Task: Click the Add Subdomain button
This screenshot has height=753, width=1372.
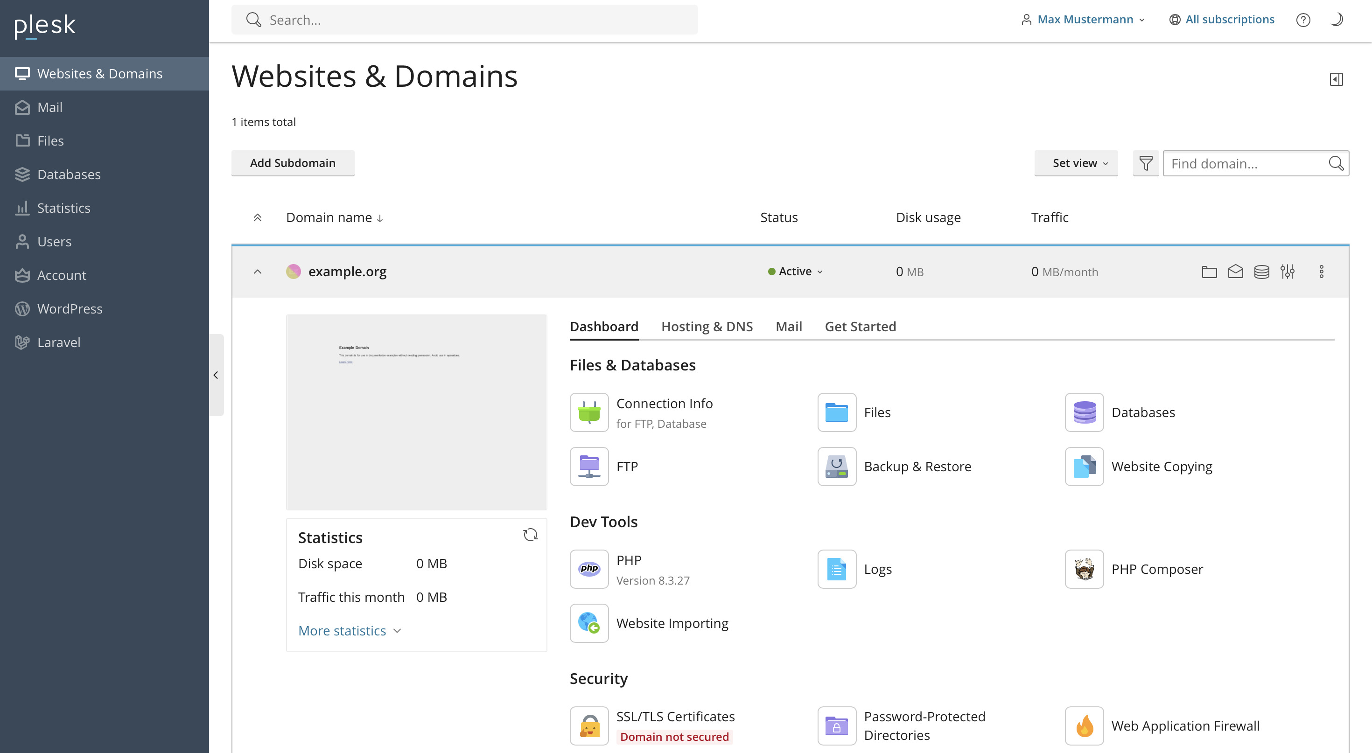Action: click(293, 163)
